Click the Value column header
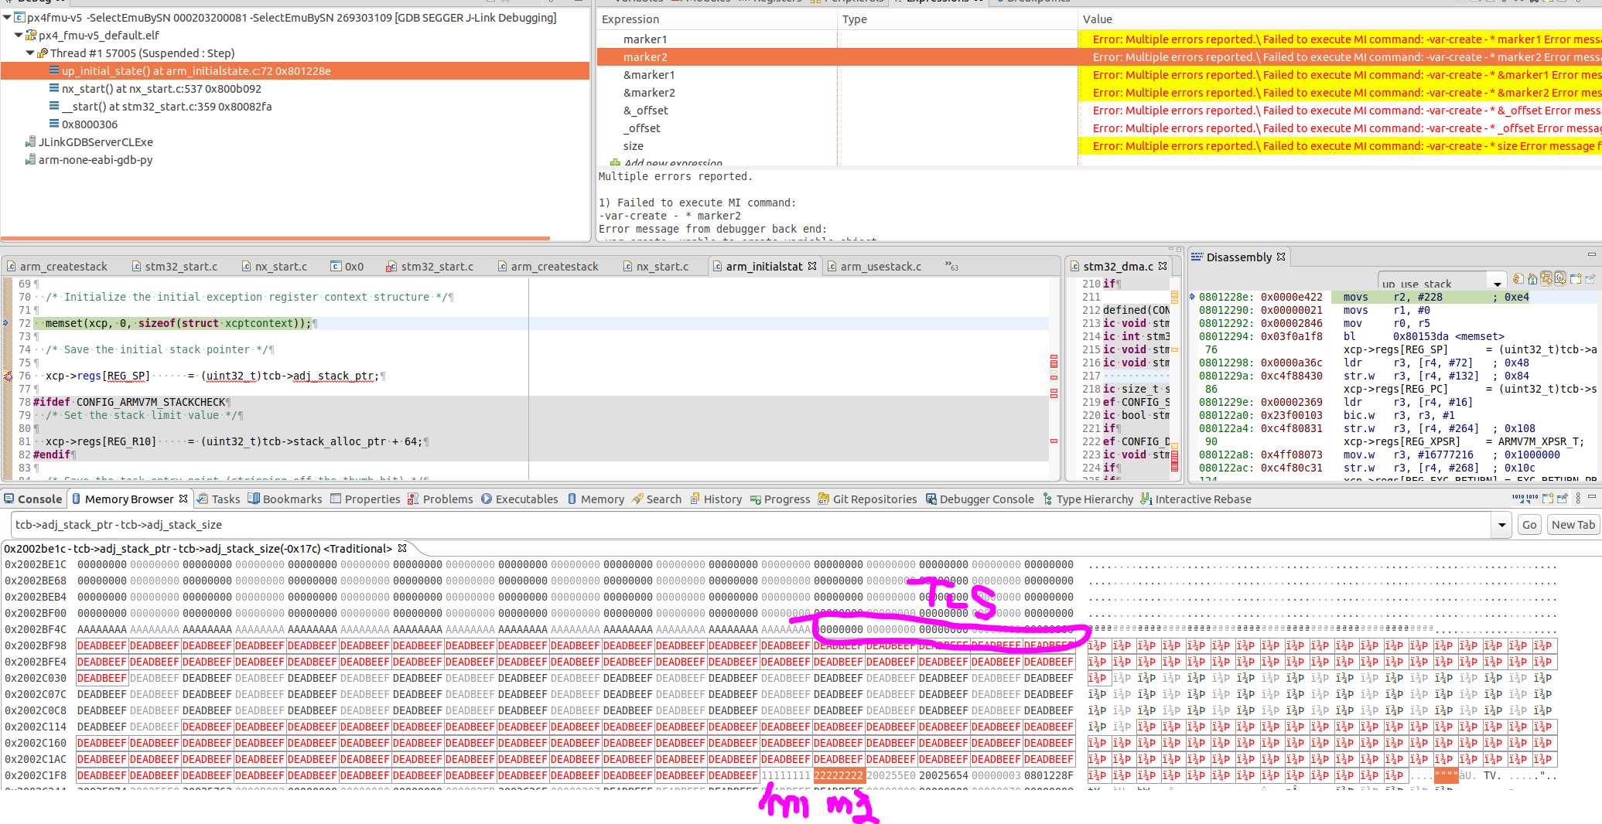The height and width of the screenshot is (824, 1602). pos(1098,19)
